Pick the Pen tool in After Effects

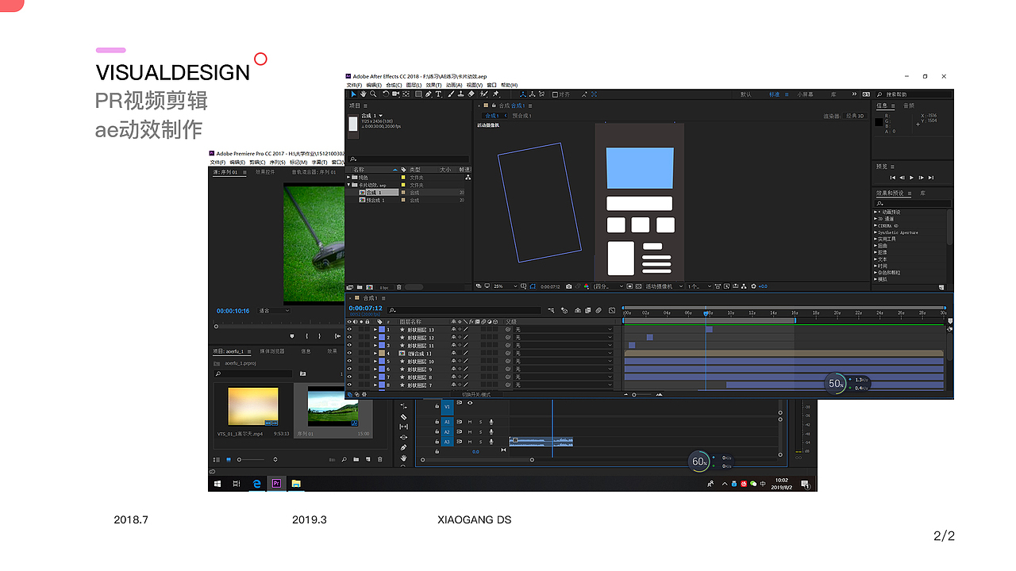[429, 94]
